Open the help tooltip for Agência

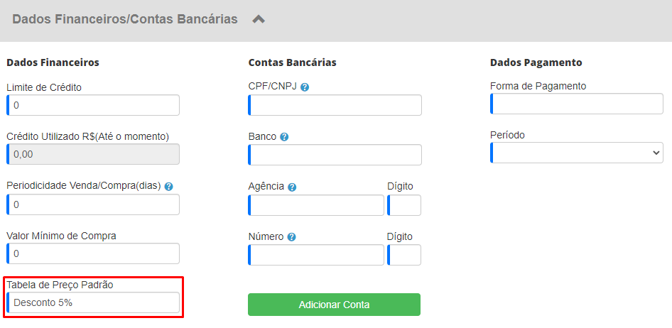[x=292, y=187]
